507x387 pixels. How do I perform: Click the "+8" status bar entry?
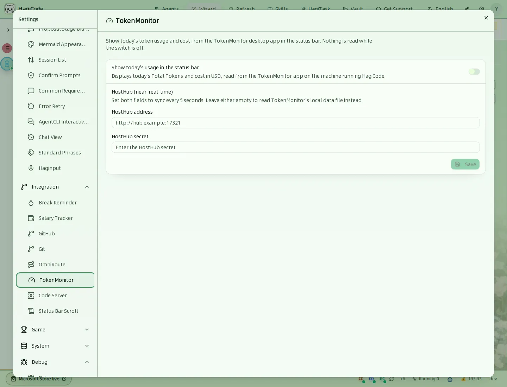coord(402,379)
